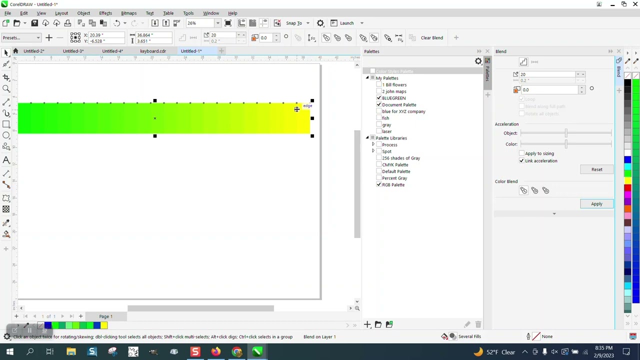This screenshot has height=360, width=640.
Task: Click the Page 1 tab
Action: [x=105, y=316]
